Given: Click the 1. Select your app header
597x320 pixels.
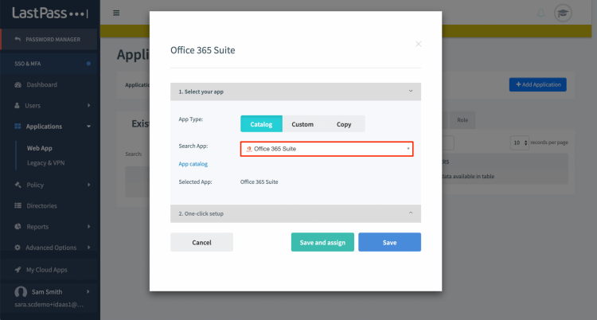Looking at the screenshot, I should (x=295, y=92).
